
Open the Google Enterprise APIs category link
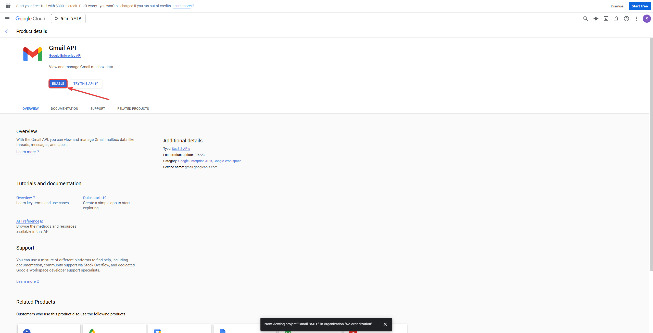[195, 161]
